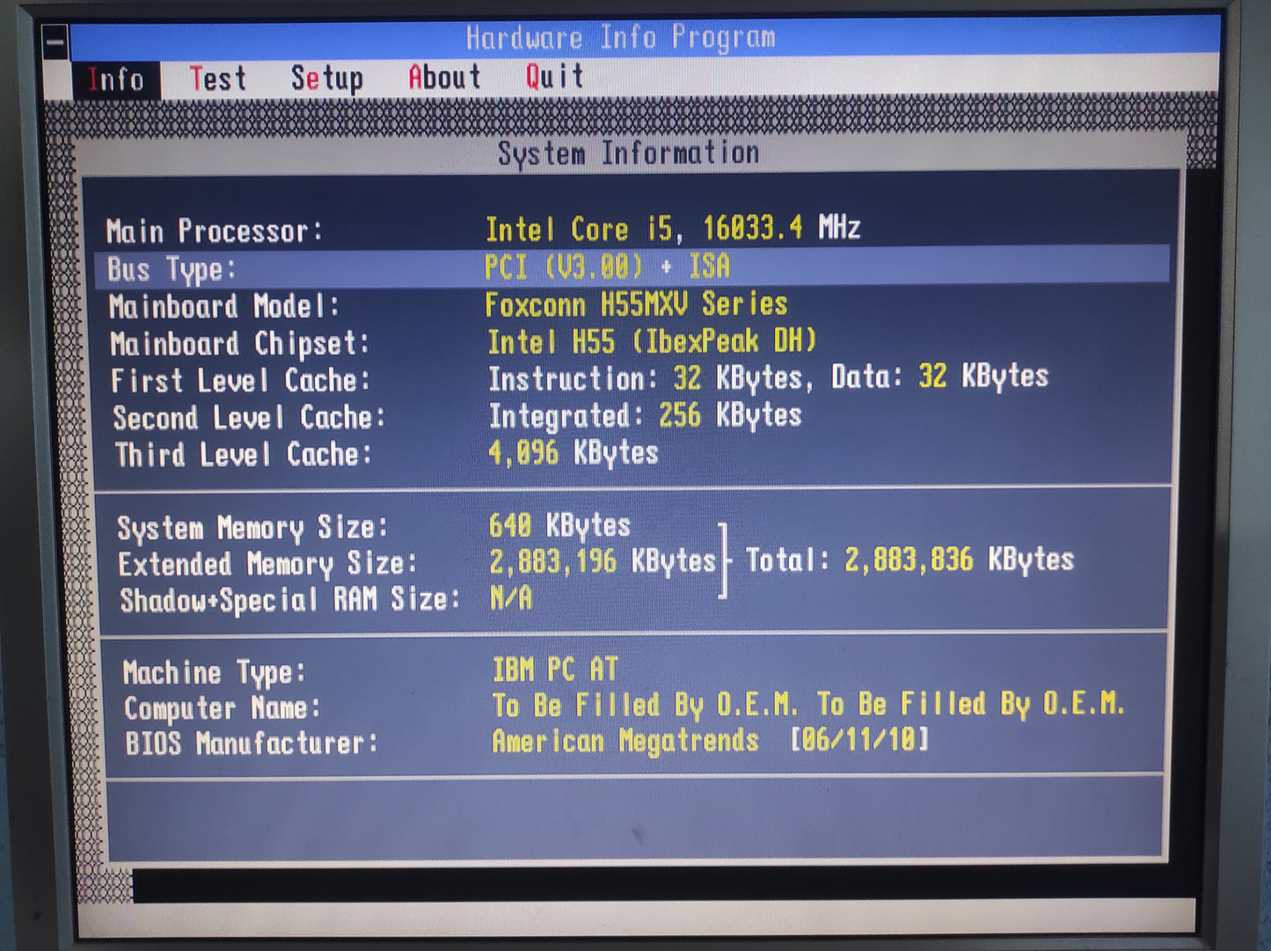Open the About menu

[444, 78]
